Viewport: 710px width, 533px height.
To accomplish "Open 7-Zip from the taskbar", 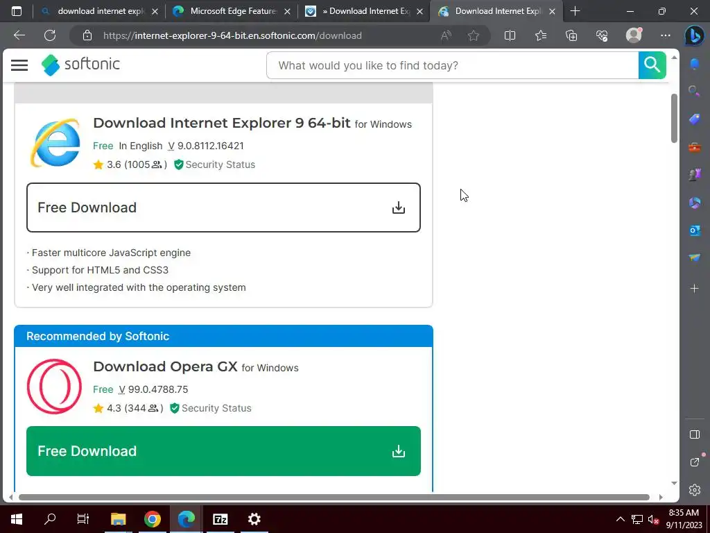I will point(220,519).
